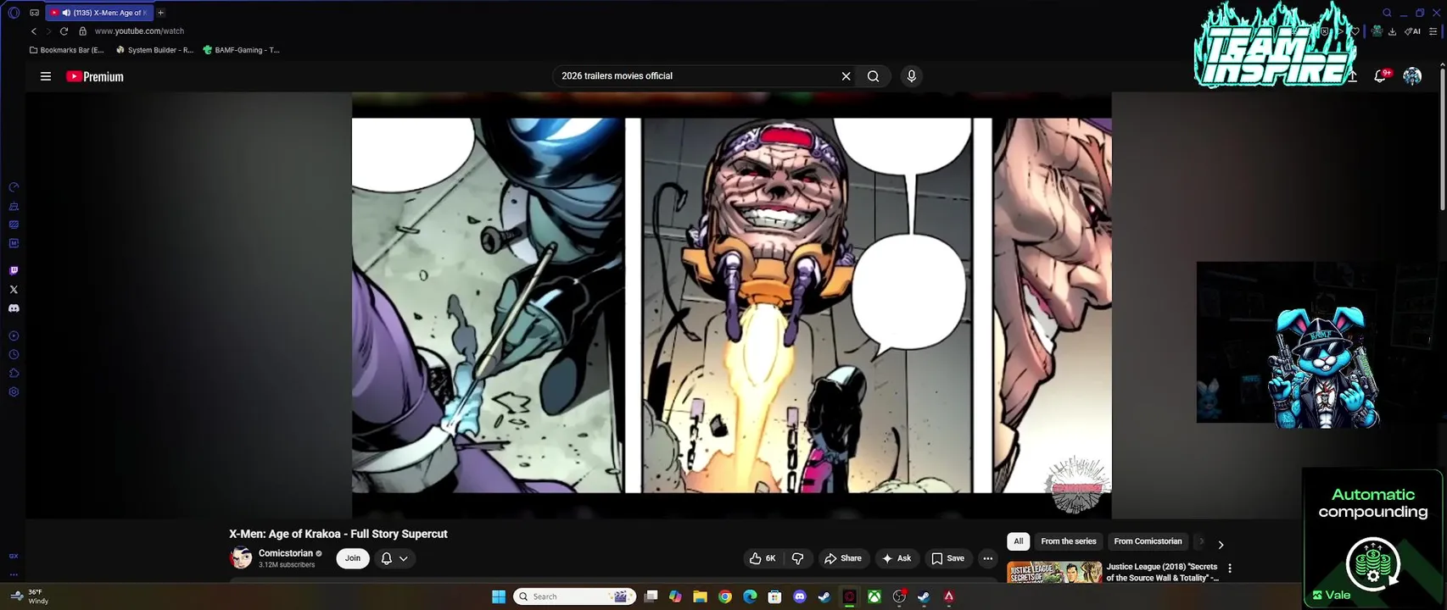Open Justice League Source Wall video thumbnail

click(1054, 573)
